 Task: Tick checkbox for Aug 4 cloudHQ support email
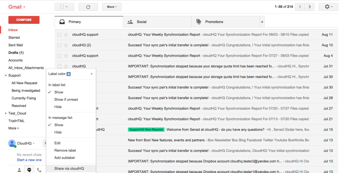(60, 56)
